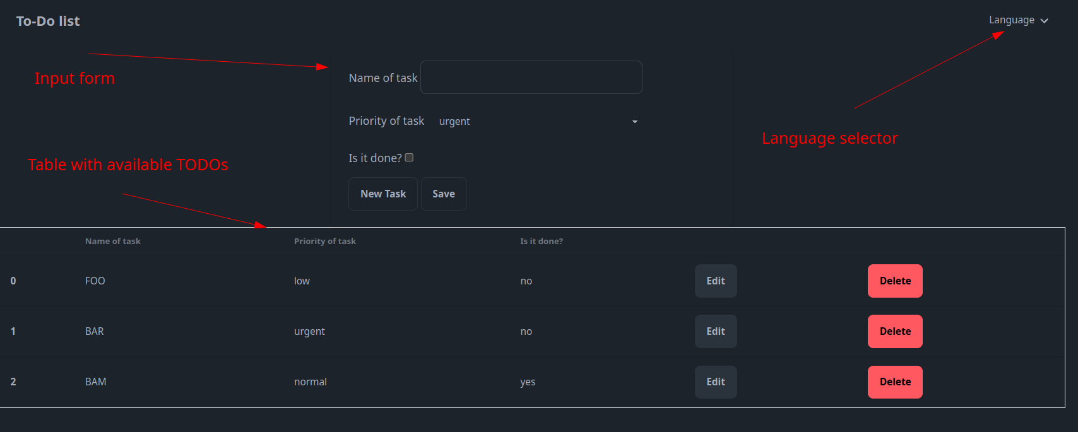Delete the BAM task
This screenshot has height=432, width=1078.
pos(895,382)
